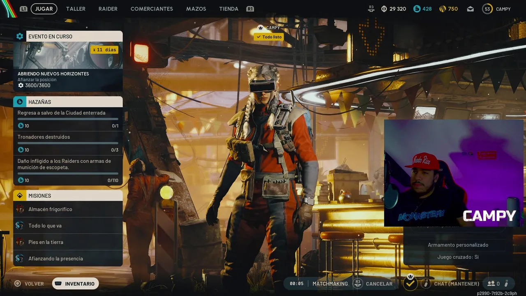Click Tronadores destruidos progress bar
Viewport: 526px width, 296px height.
pos(68,143)
